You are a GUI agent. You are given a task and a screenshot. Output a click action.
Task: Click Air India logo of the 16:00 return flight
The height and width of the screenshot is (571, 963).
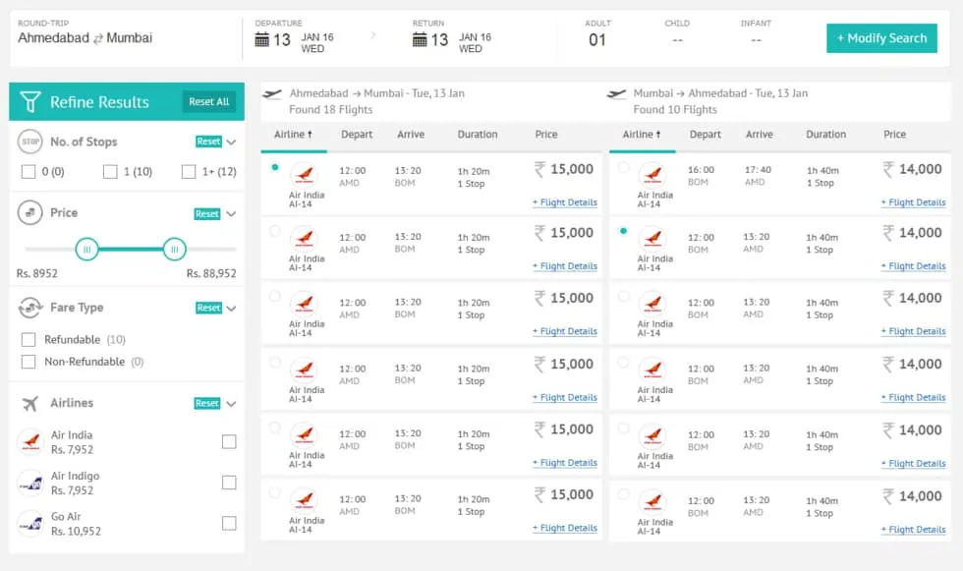(x=652, y=174)
